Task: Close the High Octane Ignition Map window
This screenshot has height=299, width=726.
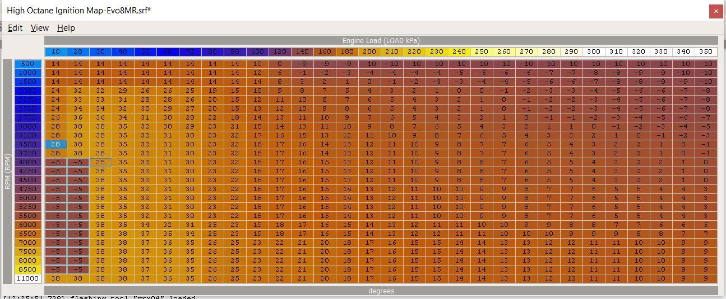Action: 715,11
